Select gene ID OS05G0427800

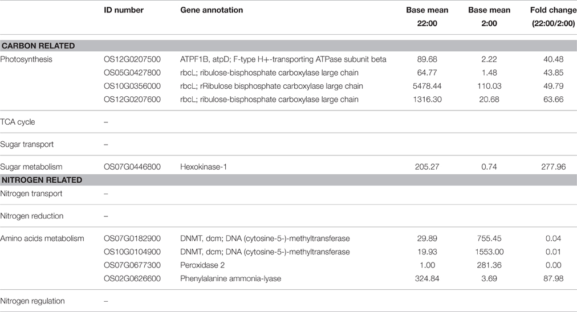tap(132, 73)
